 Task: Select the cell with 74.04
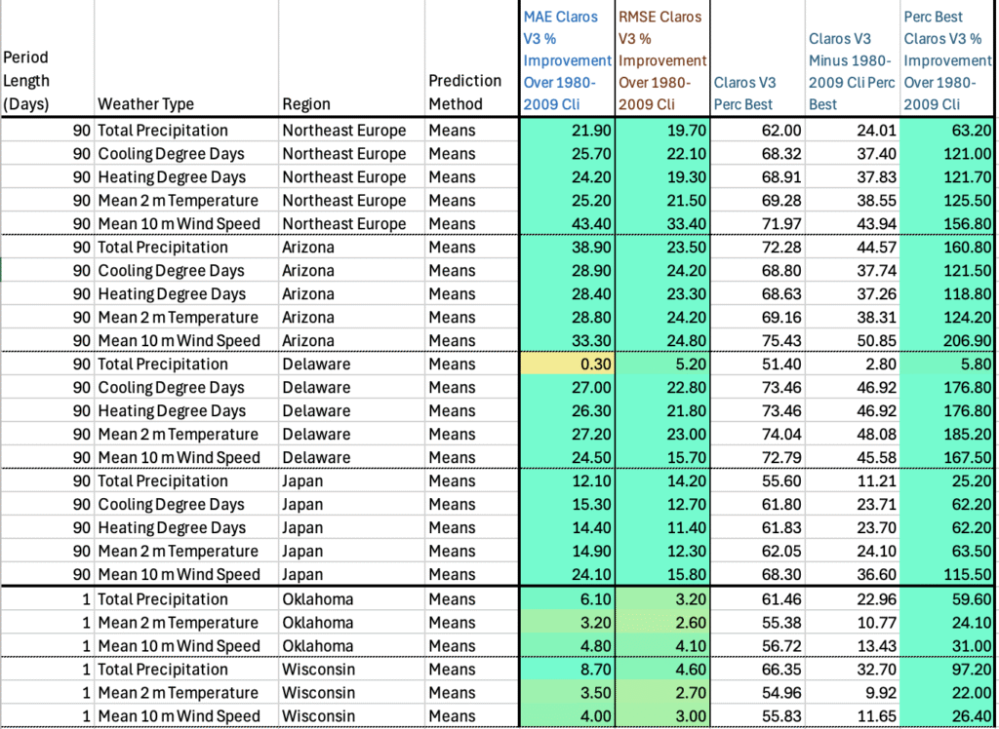(x=757, y=435)
